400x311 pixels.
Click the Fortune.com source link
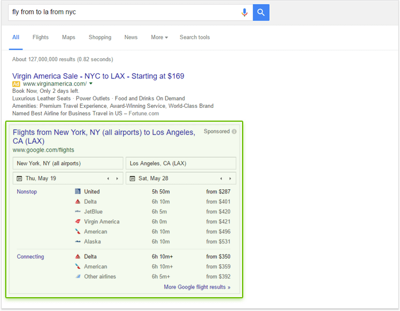click(144, 113)
